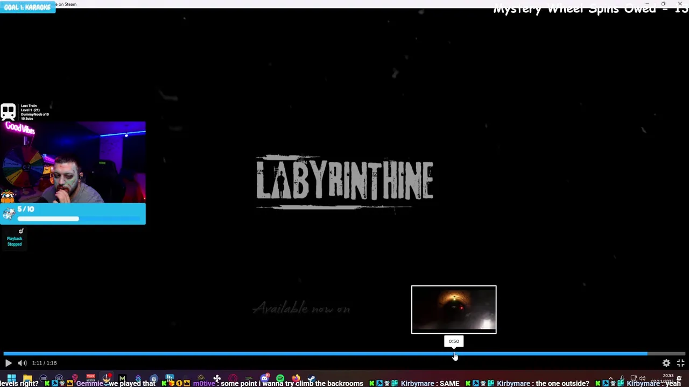The height and width of the screenshot is (387, 689).
Task: Play the Labyrinthine trailer video
Action: [x=8, y=363]
